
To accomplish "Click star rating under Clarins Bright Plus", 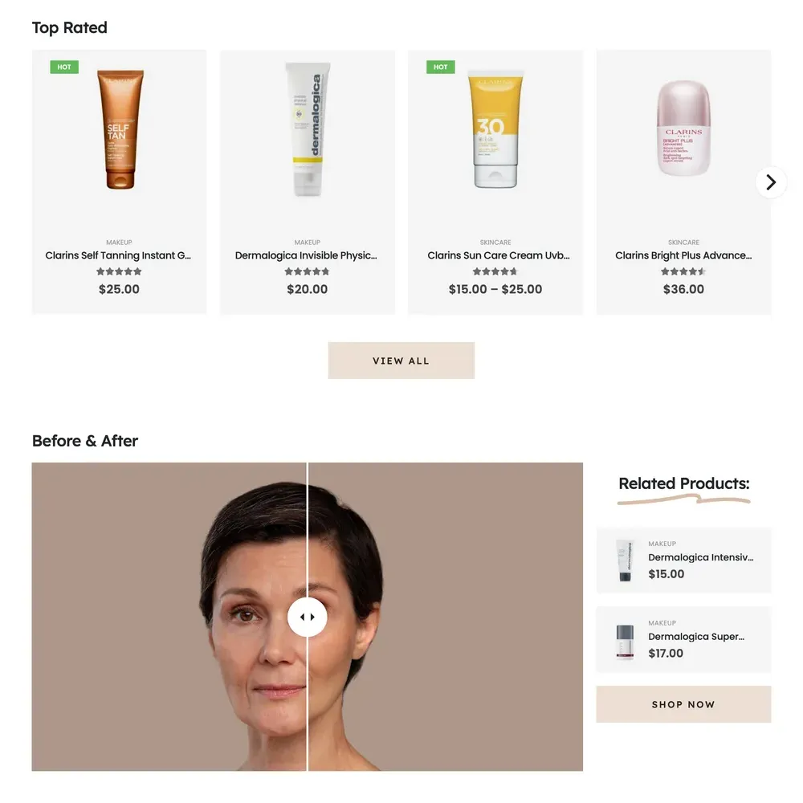I will 683,271.
